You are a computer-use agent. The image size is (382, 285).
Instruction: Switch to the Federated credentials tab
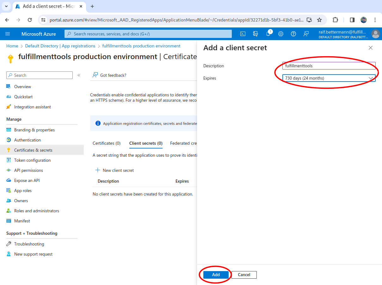point(183,143)
